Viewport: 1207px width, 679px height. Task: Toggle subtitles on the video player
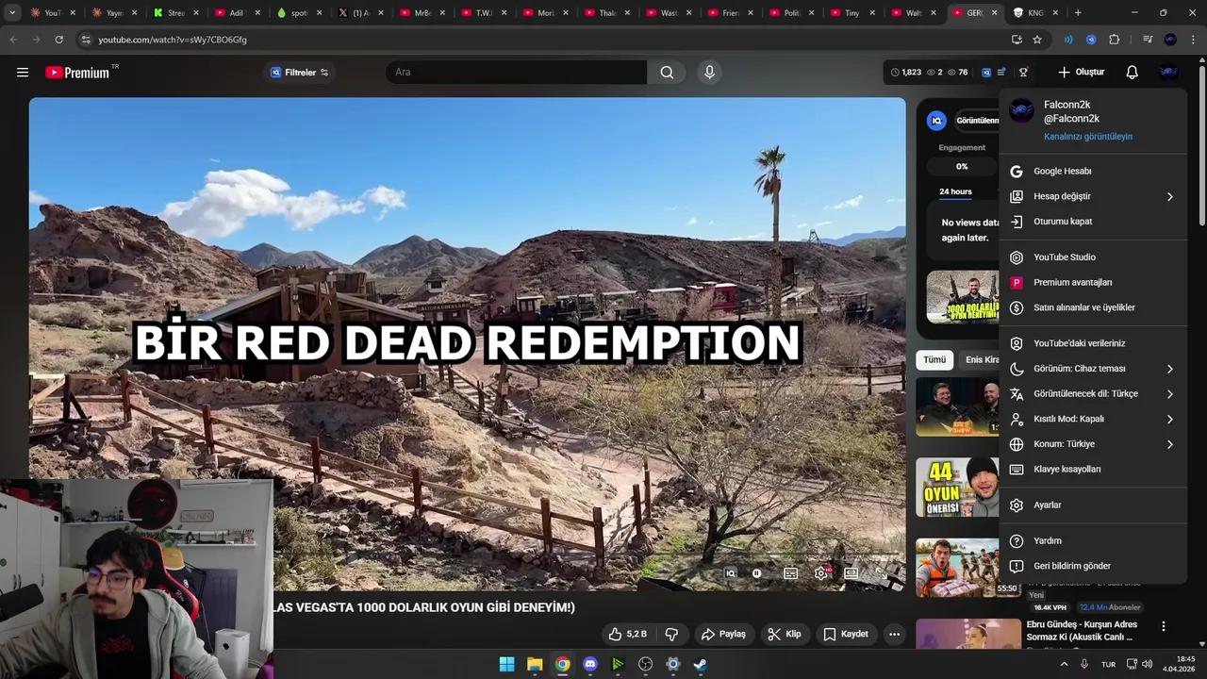(x=791, y=573)
